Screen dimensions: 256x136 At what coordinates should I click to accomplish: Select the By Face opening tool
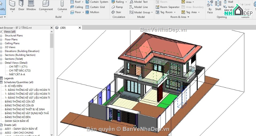click(x=210, y=7)
